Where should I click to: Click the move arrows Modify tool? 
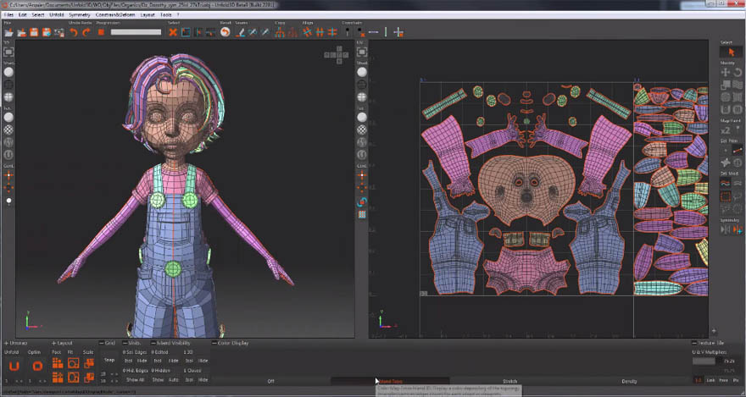(725, 72)
